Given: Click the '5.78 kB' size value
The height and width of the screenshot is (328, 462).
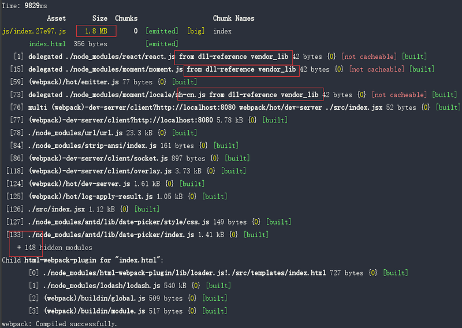Looking at the screenshot, I should click(230, 120).
